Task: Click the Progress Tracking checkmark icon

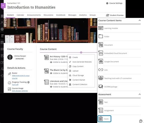Action: [9, 83]
